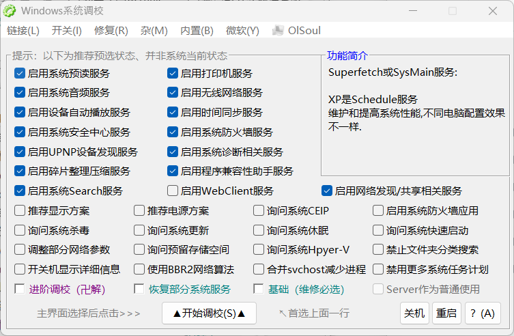Viewport: 514px width, 336px height.
Task: Uncheck 启用时间同步服务 checkbox
Action: 173,112
